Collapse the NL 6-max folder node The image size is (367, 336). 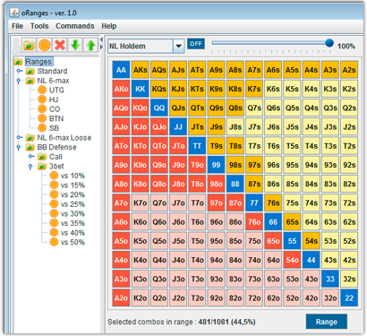19,81
